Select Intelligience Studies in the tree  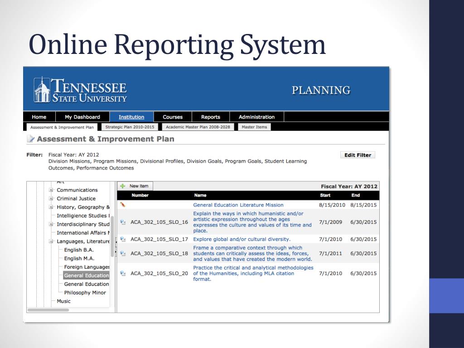(x=83, y=216)
